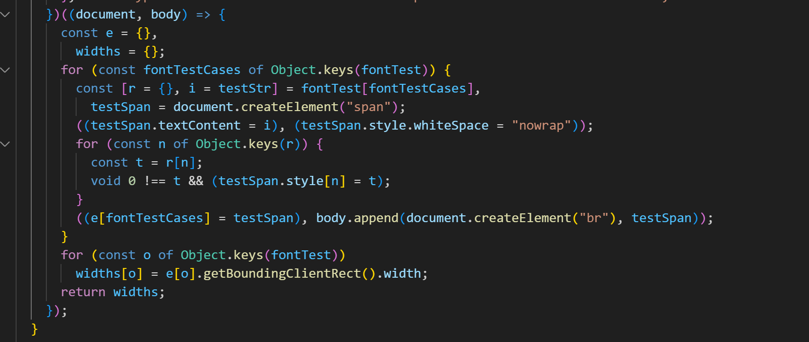
Task: Click 'width' property after getBoundingClientRect()
Action: pyautogui.click(x=402, y=274)
